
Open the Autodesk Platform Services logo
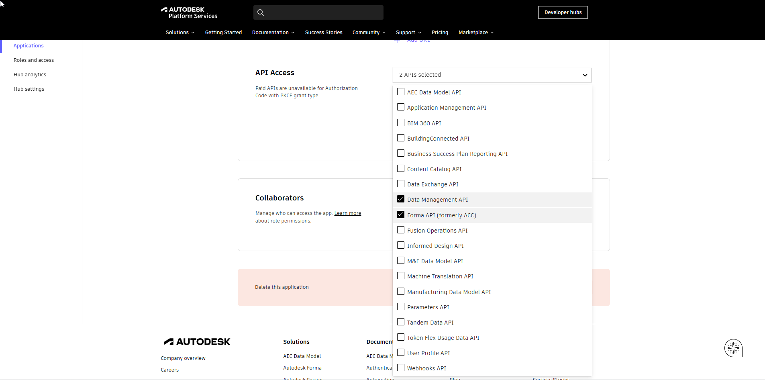point(189,12)
